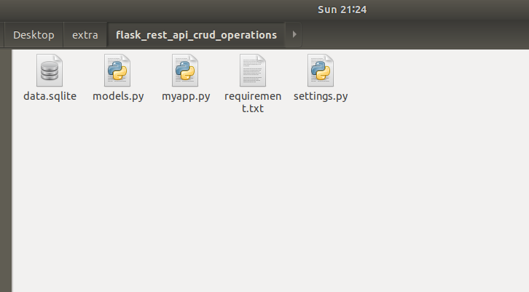This screenshot has height=292, width=529.
Task: Click the path bar forward arrow
Action: (294, 34)
